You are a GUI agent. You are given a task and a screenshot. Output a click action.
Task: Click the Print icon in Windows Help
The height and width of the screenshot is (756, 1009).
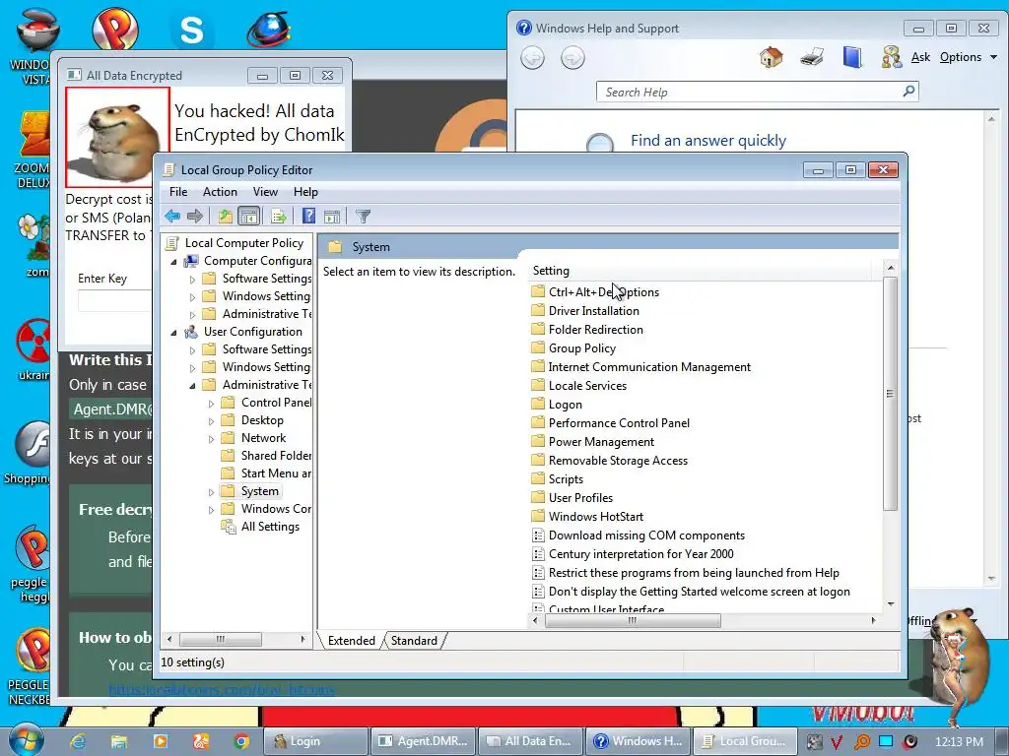(812, 57)
